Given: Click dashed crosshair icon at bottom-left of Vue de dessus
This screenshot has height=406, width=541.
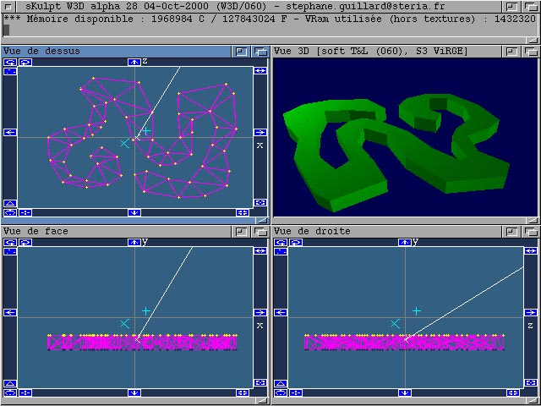Looking at the screenshot, I should (25, 212).
